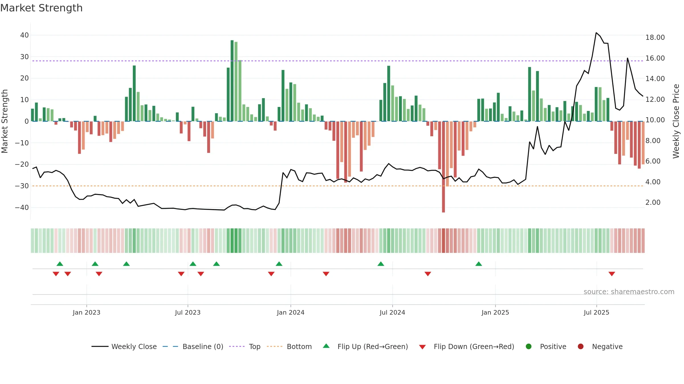
Task: Click the dark red Negative dot in the legend
Action: (581, 346)
